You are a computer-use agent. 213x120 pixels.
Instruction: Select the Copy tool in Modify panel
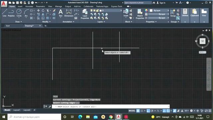(x=39, y=14)
